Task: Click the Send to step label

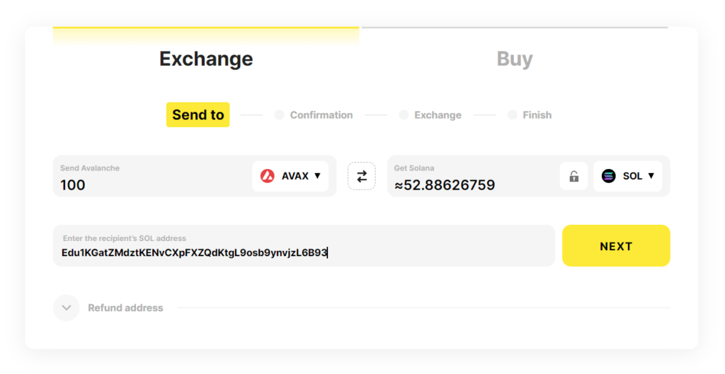Action: (x=198, y=115)
